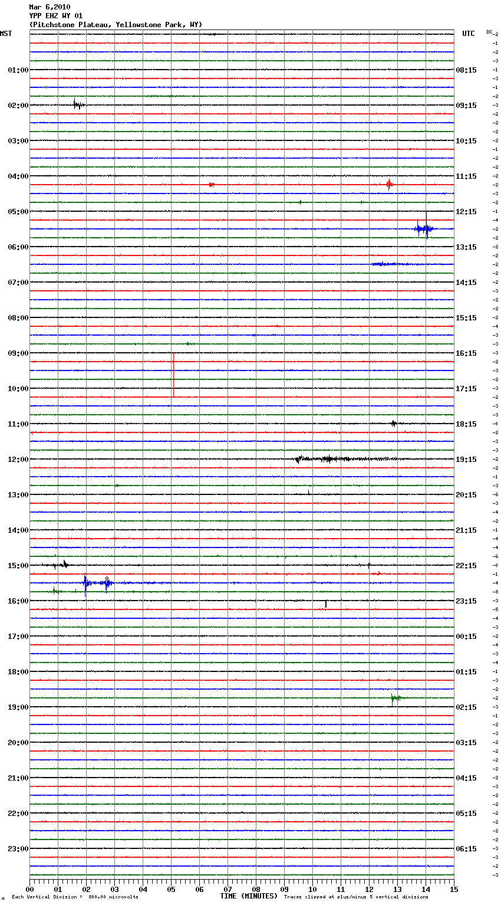Image resolution: width=501 pixels, height=905 pixels.
Task: Click the '19:00' MST time label
Action: [x=18, y=707]
